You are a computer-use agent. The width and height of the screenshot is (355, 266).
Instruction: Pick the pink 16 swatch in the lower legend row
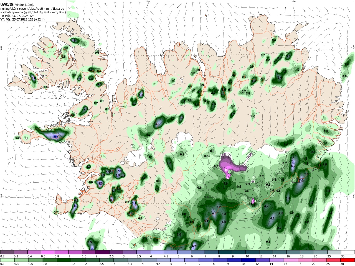(291, 260)
